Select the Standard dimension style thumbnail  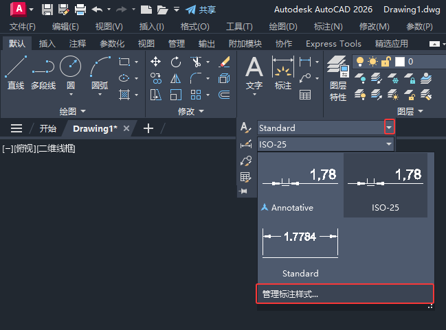(300, 250)
